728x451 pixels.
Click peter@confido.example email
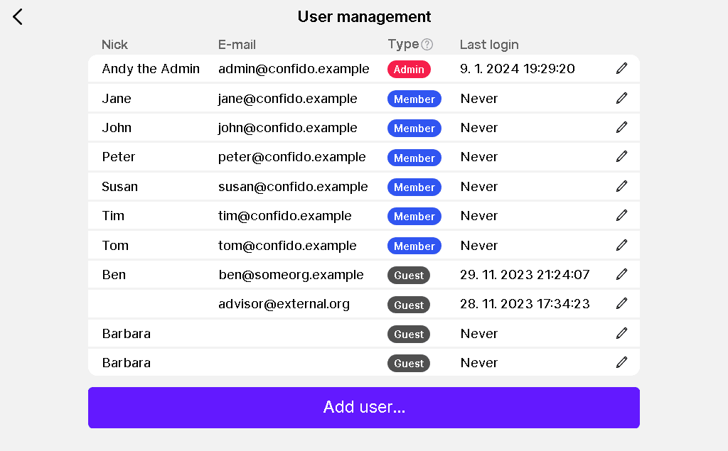(292, 157)
